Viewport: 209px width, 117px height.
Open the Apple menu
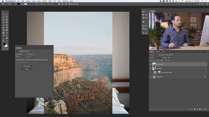coord(3,1)
